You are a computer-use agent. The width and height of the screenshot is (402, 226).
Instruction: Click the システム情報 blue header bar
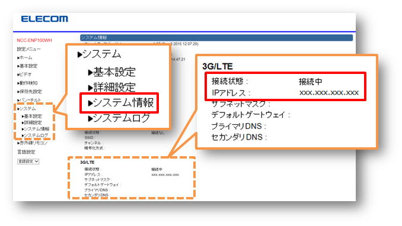point(216,38)
